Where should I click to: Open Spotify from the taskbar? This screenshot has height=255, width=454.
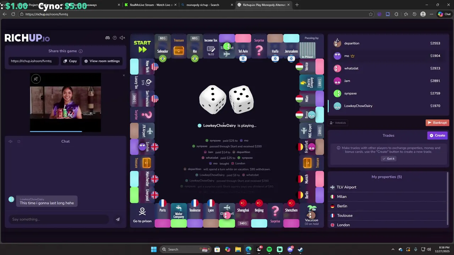tap(269, 249)
